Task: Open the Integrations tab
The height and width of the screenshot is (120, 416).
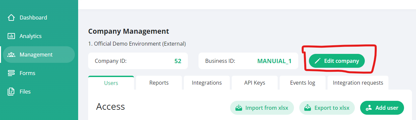Action: point(207,83)
